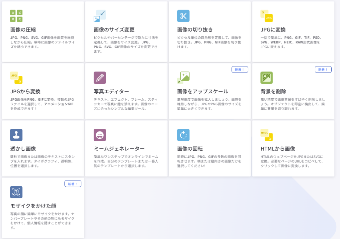Image resolution: width=340 pixels, height=239 pixels.
Task: Click the rotate image icon
Action: (183, 135)
